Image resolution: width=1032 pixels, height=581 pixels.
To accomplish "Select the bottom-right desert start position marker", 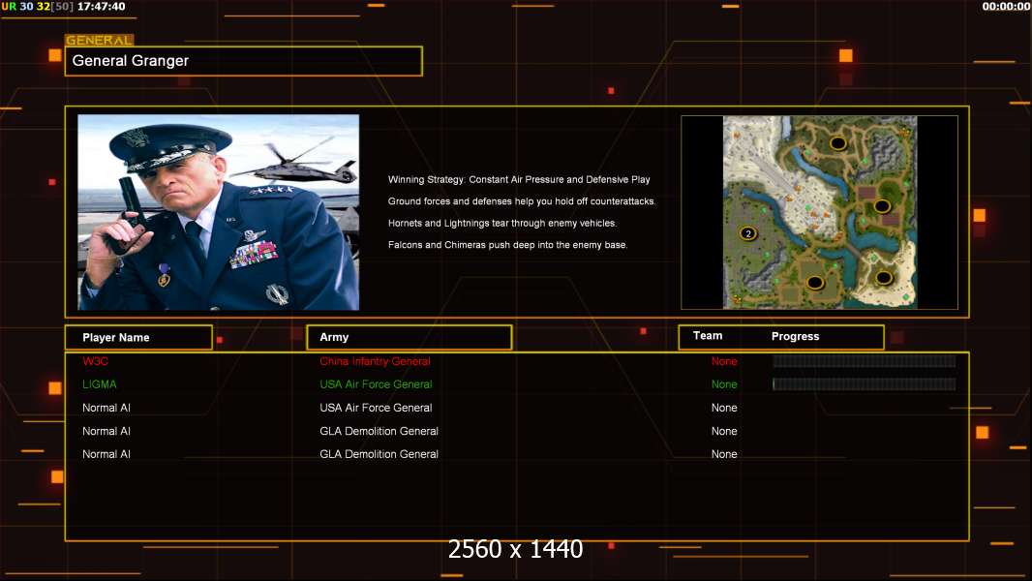I will pyautogui.click(x=883, y=278).
